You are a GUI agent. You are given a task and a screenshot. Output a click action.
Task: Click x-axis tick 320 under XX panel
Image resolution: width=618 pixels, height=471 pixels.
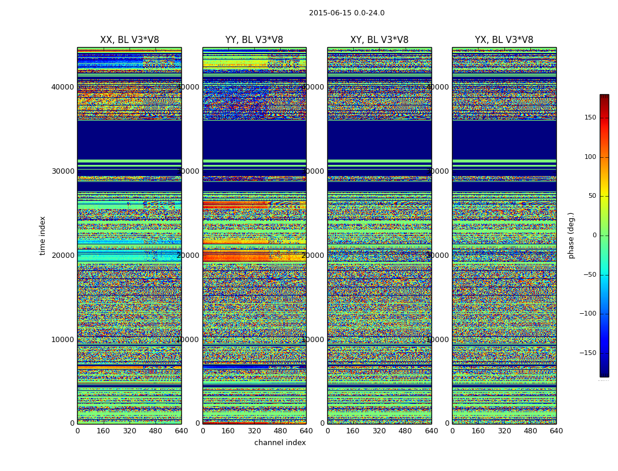coord(129,431)
